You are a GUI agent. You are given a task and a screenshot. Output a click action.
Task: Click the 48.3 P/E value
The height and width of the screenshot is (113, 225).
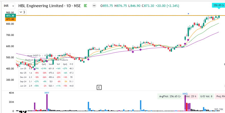coord(71,68)
